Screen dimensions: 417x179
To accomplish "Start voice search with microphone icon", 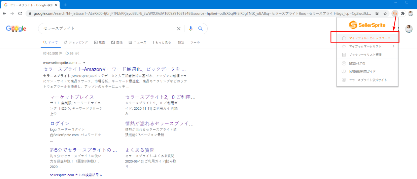I will [x=191, y=29].
